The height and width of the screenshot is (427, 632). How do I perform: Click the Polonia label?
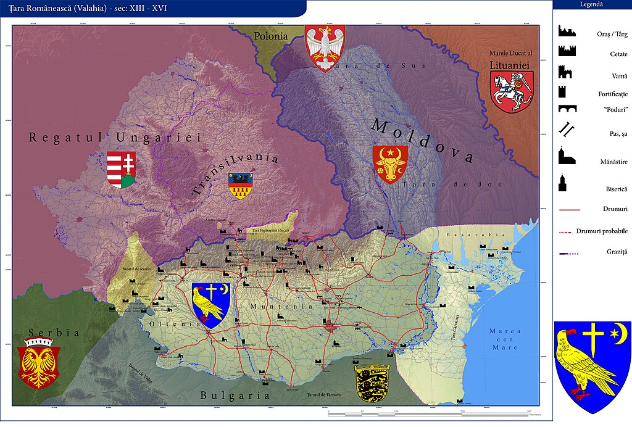271,36
